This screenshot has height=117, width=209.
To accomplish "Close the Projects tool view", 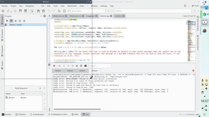I will click(44, 16).
